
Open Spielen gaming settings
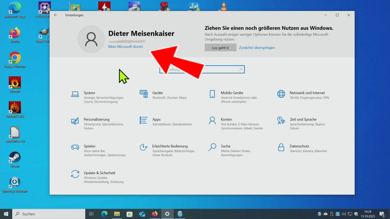[x=90, y=146]
